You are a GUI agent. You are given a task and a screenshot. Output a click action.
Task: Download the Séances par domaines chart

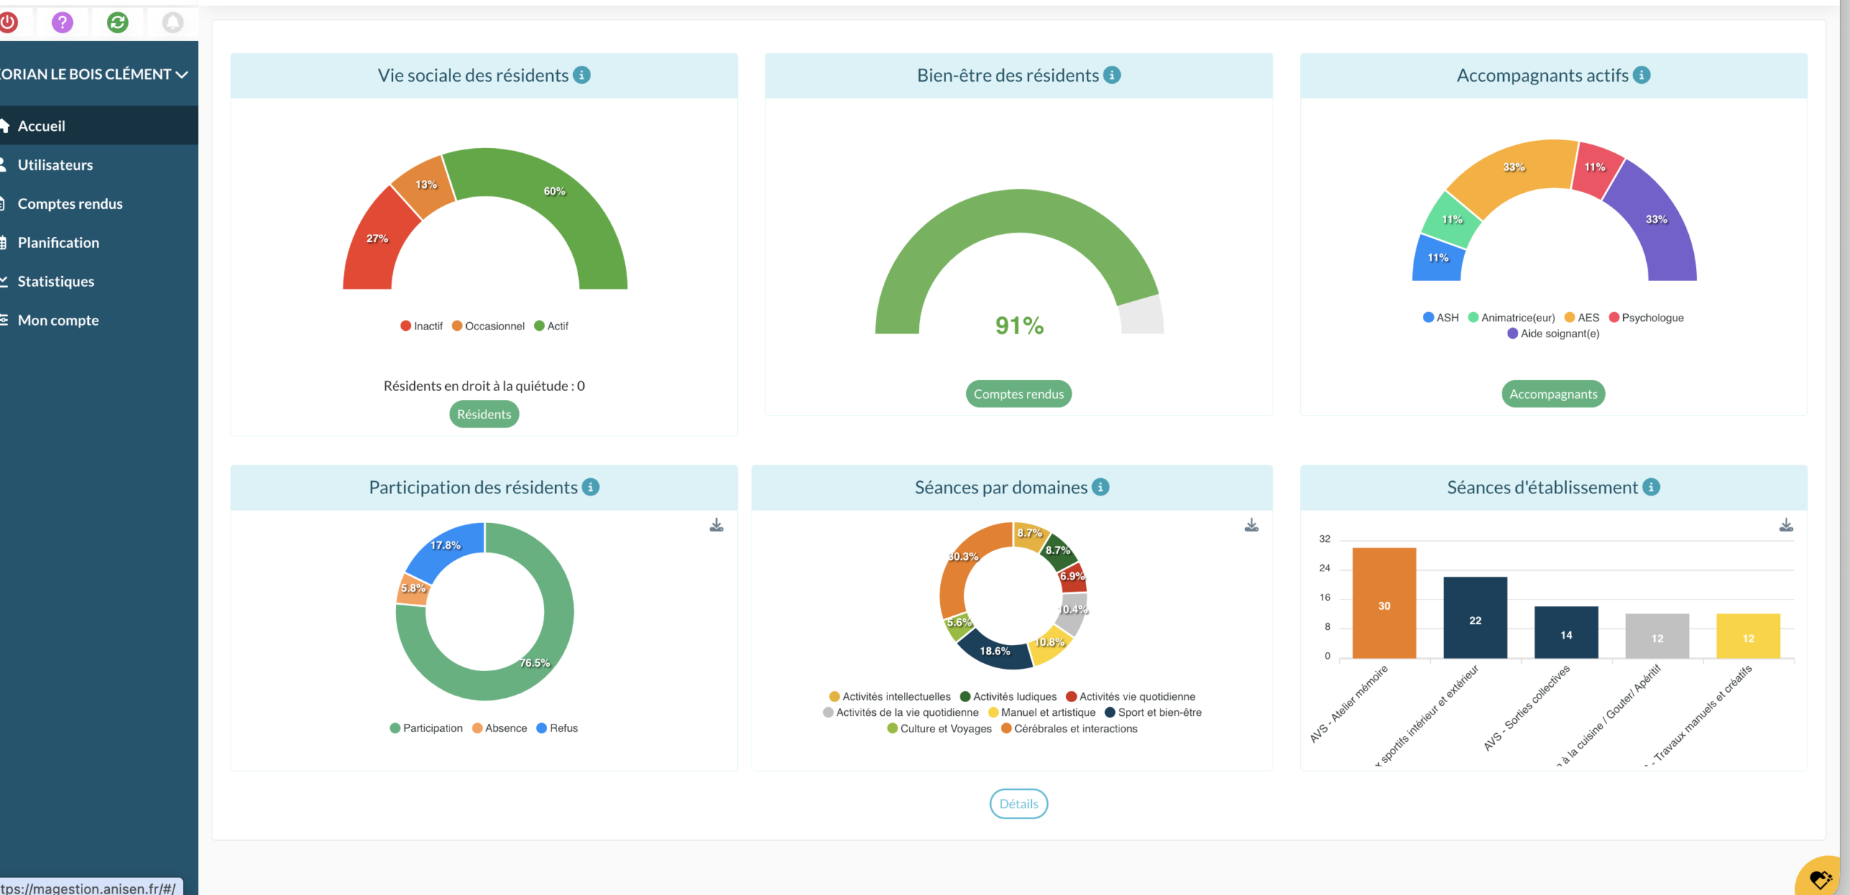(x=1252, y=525)
